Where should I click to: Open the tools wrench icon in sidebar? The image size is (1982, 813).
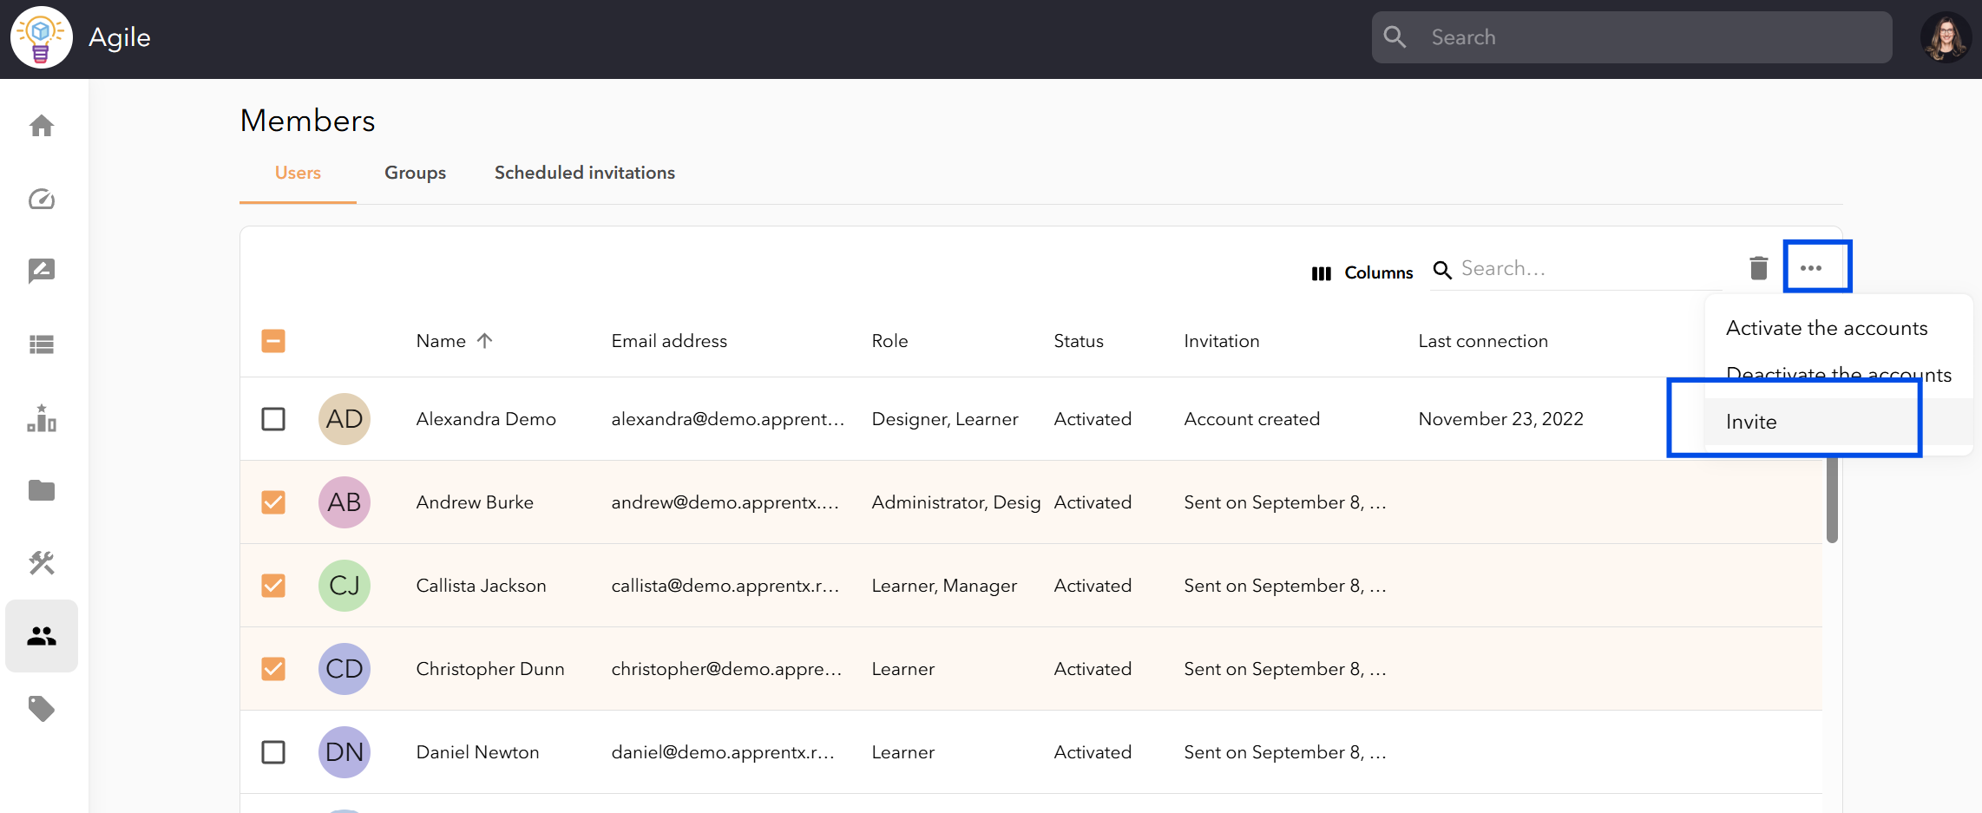pos(42,563)
